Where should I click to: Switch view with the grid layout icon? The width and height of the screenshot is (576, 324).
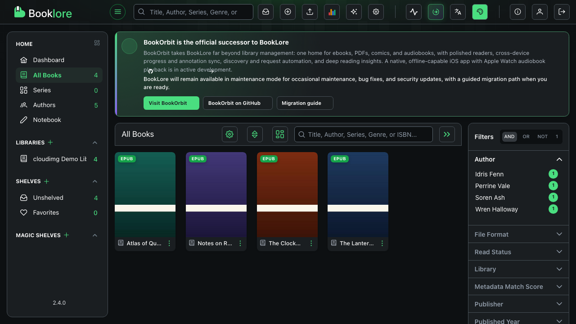[280, 134]
